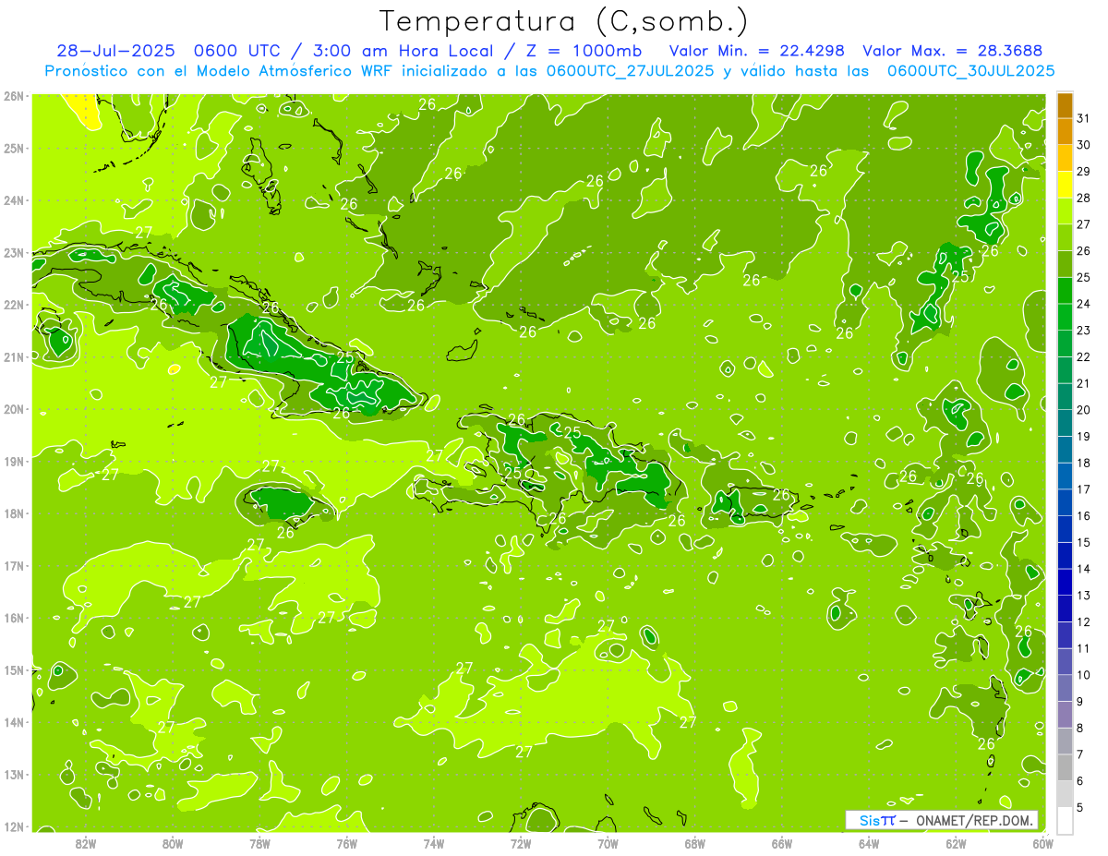Click the 12N latitude label
The height and width of the screenshot is (856, 1108).
14,826
